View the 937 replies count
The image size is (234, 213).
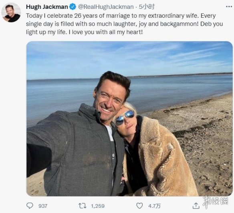43,206
